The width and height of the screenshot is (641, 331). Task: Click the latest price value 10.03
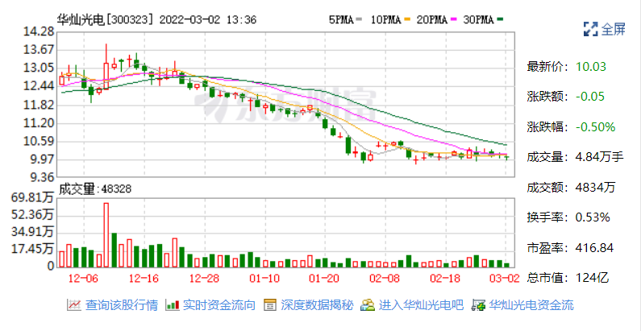[x=591, y=67]
